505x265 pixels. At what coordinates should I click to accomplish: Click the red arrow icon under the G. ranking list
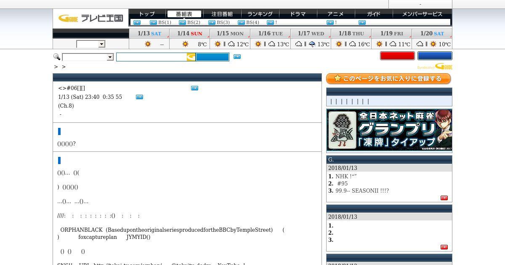(444, 198)
